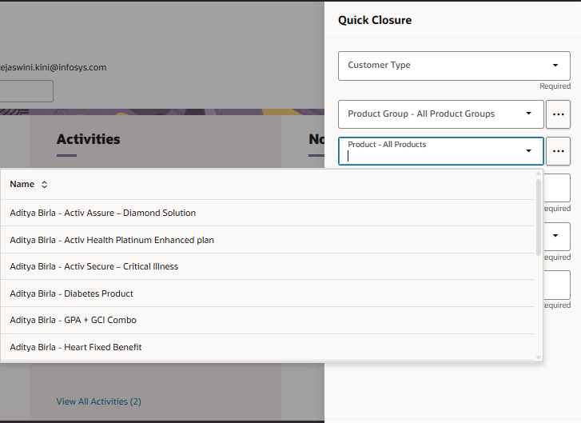
Task: Open the dropdown arrow behind the product list
Action: pos(555,235)
